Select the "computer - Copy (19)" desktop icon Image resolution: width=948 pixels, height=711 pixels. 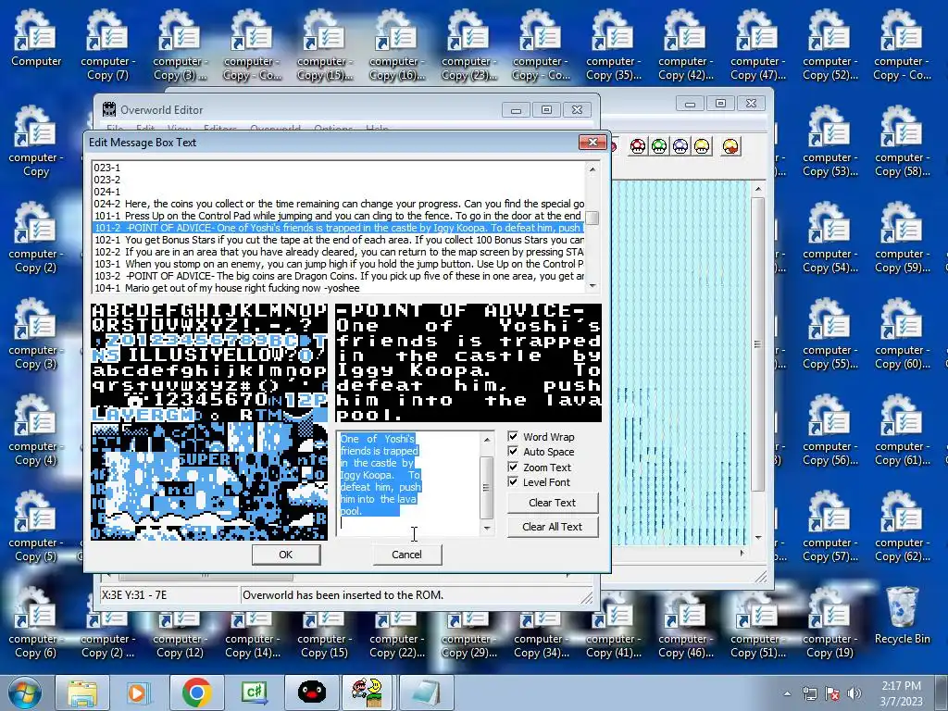pos(829,623)
